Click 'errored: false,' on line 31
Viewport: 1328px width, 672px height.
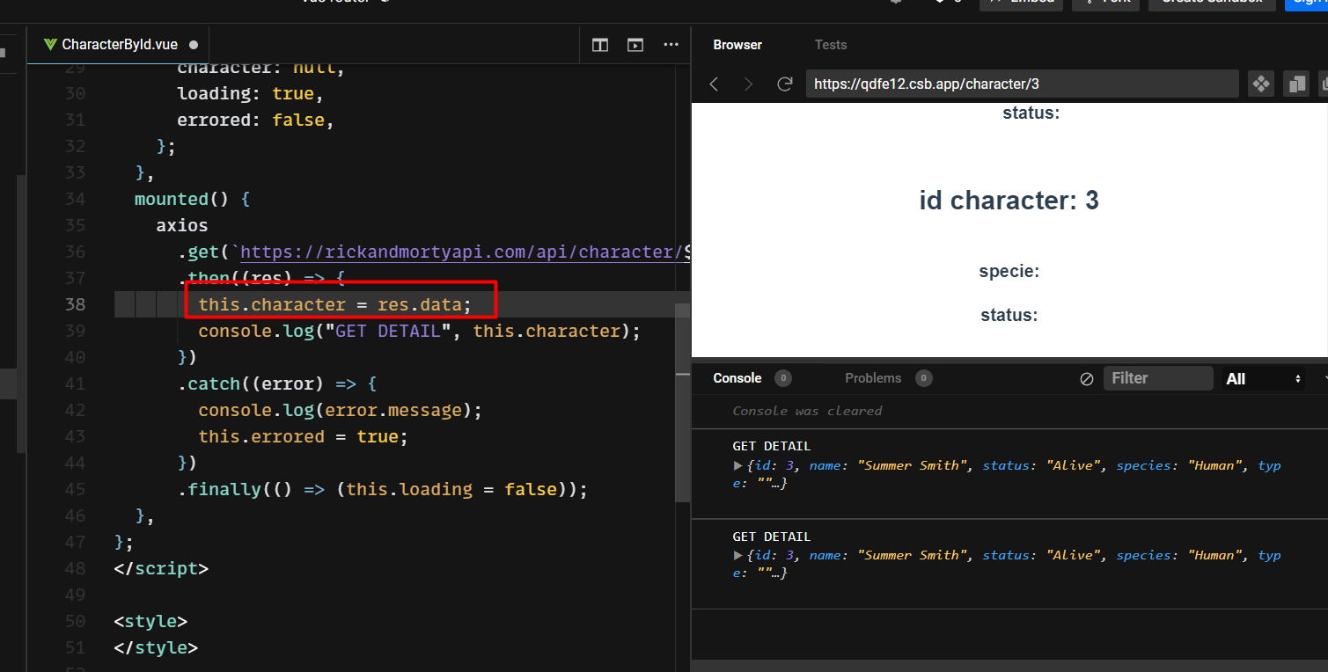256,120
